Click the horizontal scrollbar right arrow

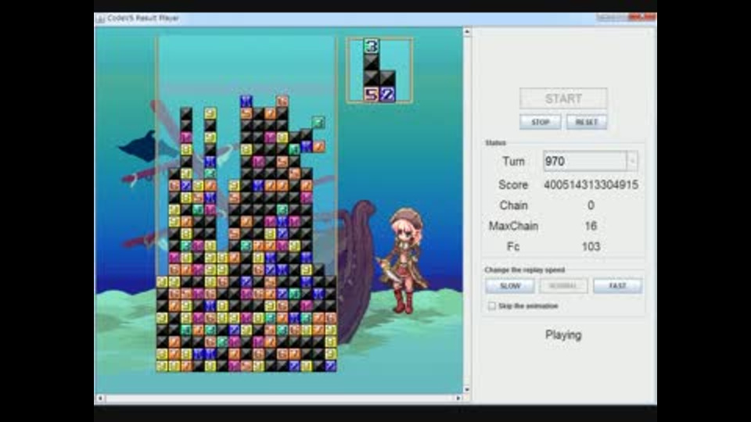coord(458,398)
